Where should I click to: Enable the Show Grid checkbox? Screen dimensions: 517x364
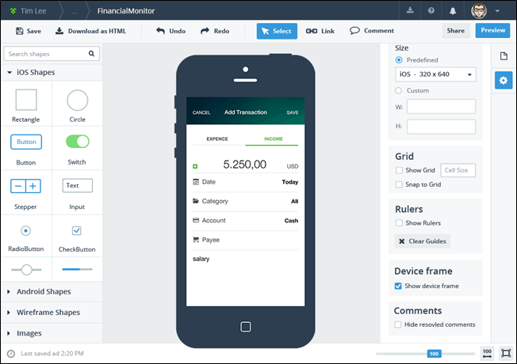point(399,170)
